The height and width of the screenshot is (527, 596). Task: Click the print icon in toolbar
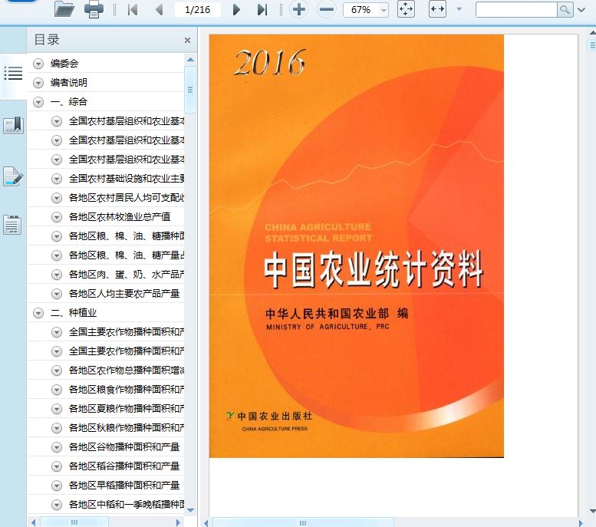[94, 9]
